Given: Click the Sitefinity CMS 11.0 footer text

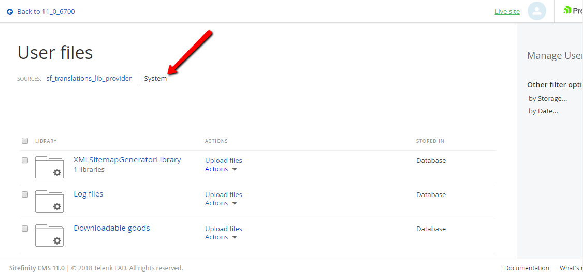Looking at the screenshot, I should (36, 268).
